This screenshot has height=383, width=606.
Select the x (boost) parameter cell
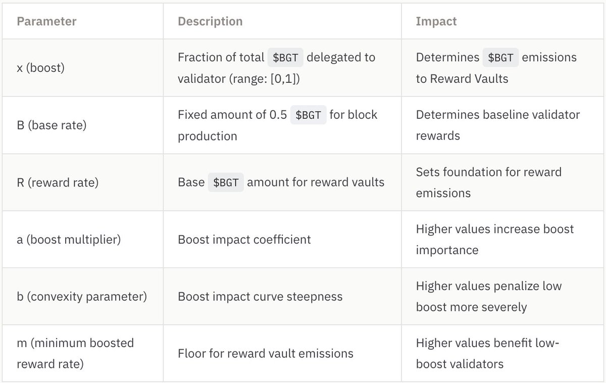pyautogui.click(x=40, y=68)
